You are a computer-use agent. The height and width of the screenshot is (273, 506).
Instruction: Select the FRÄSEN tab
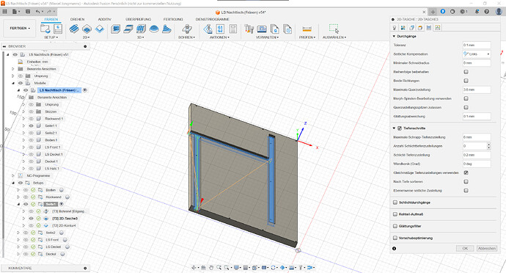click(x=51, y=19)
